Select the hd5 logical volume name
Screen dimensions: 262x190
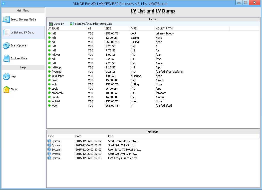pyautogui.click(x=54, y=33)
